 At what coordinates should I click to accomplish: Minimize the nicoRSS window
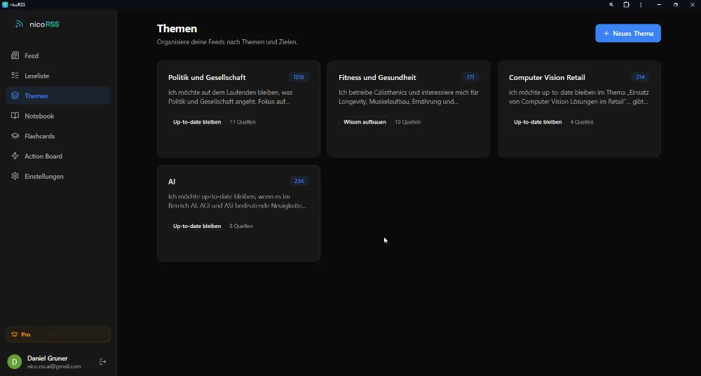point(659,4)
